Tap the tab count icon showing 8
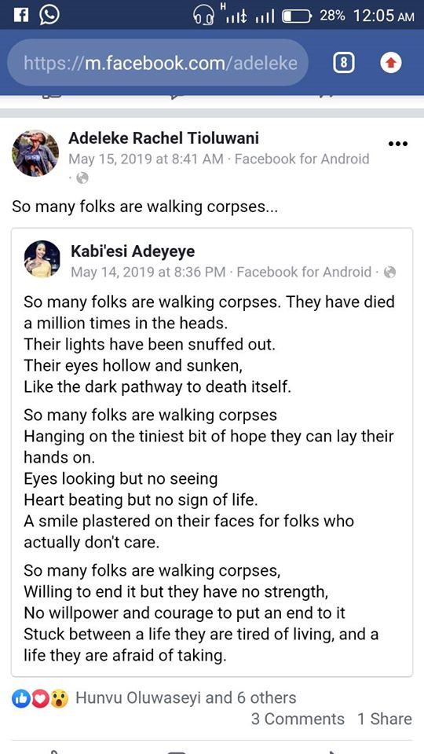Image resolution: width=424 pixels, height=754 pixels. click(x=343, y=63)
